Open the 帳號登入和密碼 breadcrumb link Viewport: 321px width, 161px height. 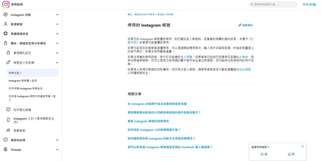[165, 14]
